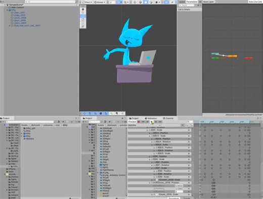This screenshot has height=199, width=263.
Task: Select the FightStance asset in middle Project panel
Action: [108, 170]
